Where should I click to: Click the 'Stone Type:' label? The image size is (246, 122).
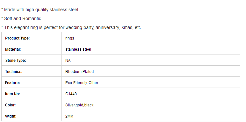[x=16, y=61]
